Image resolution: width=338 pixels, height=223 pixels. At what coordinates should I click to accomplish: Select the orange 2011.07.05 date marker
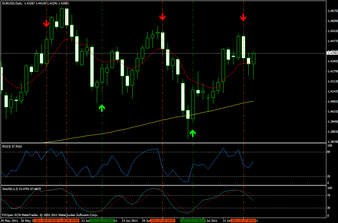pos(162,221)
